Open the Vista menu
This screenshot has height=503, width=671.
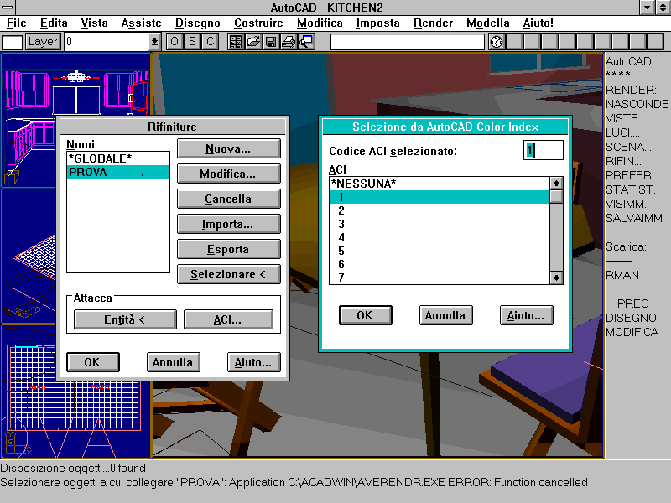(94, 23)
